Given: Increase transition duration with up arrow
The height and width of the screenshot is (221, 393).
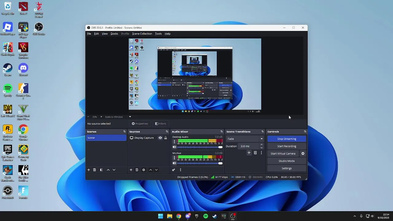Looking at the screenshot, I should click(262, 145).
